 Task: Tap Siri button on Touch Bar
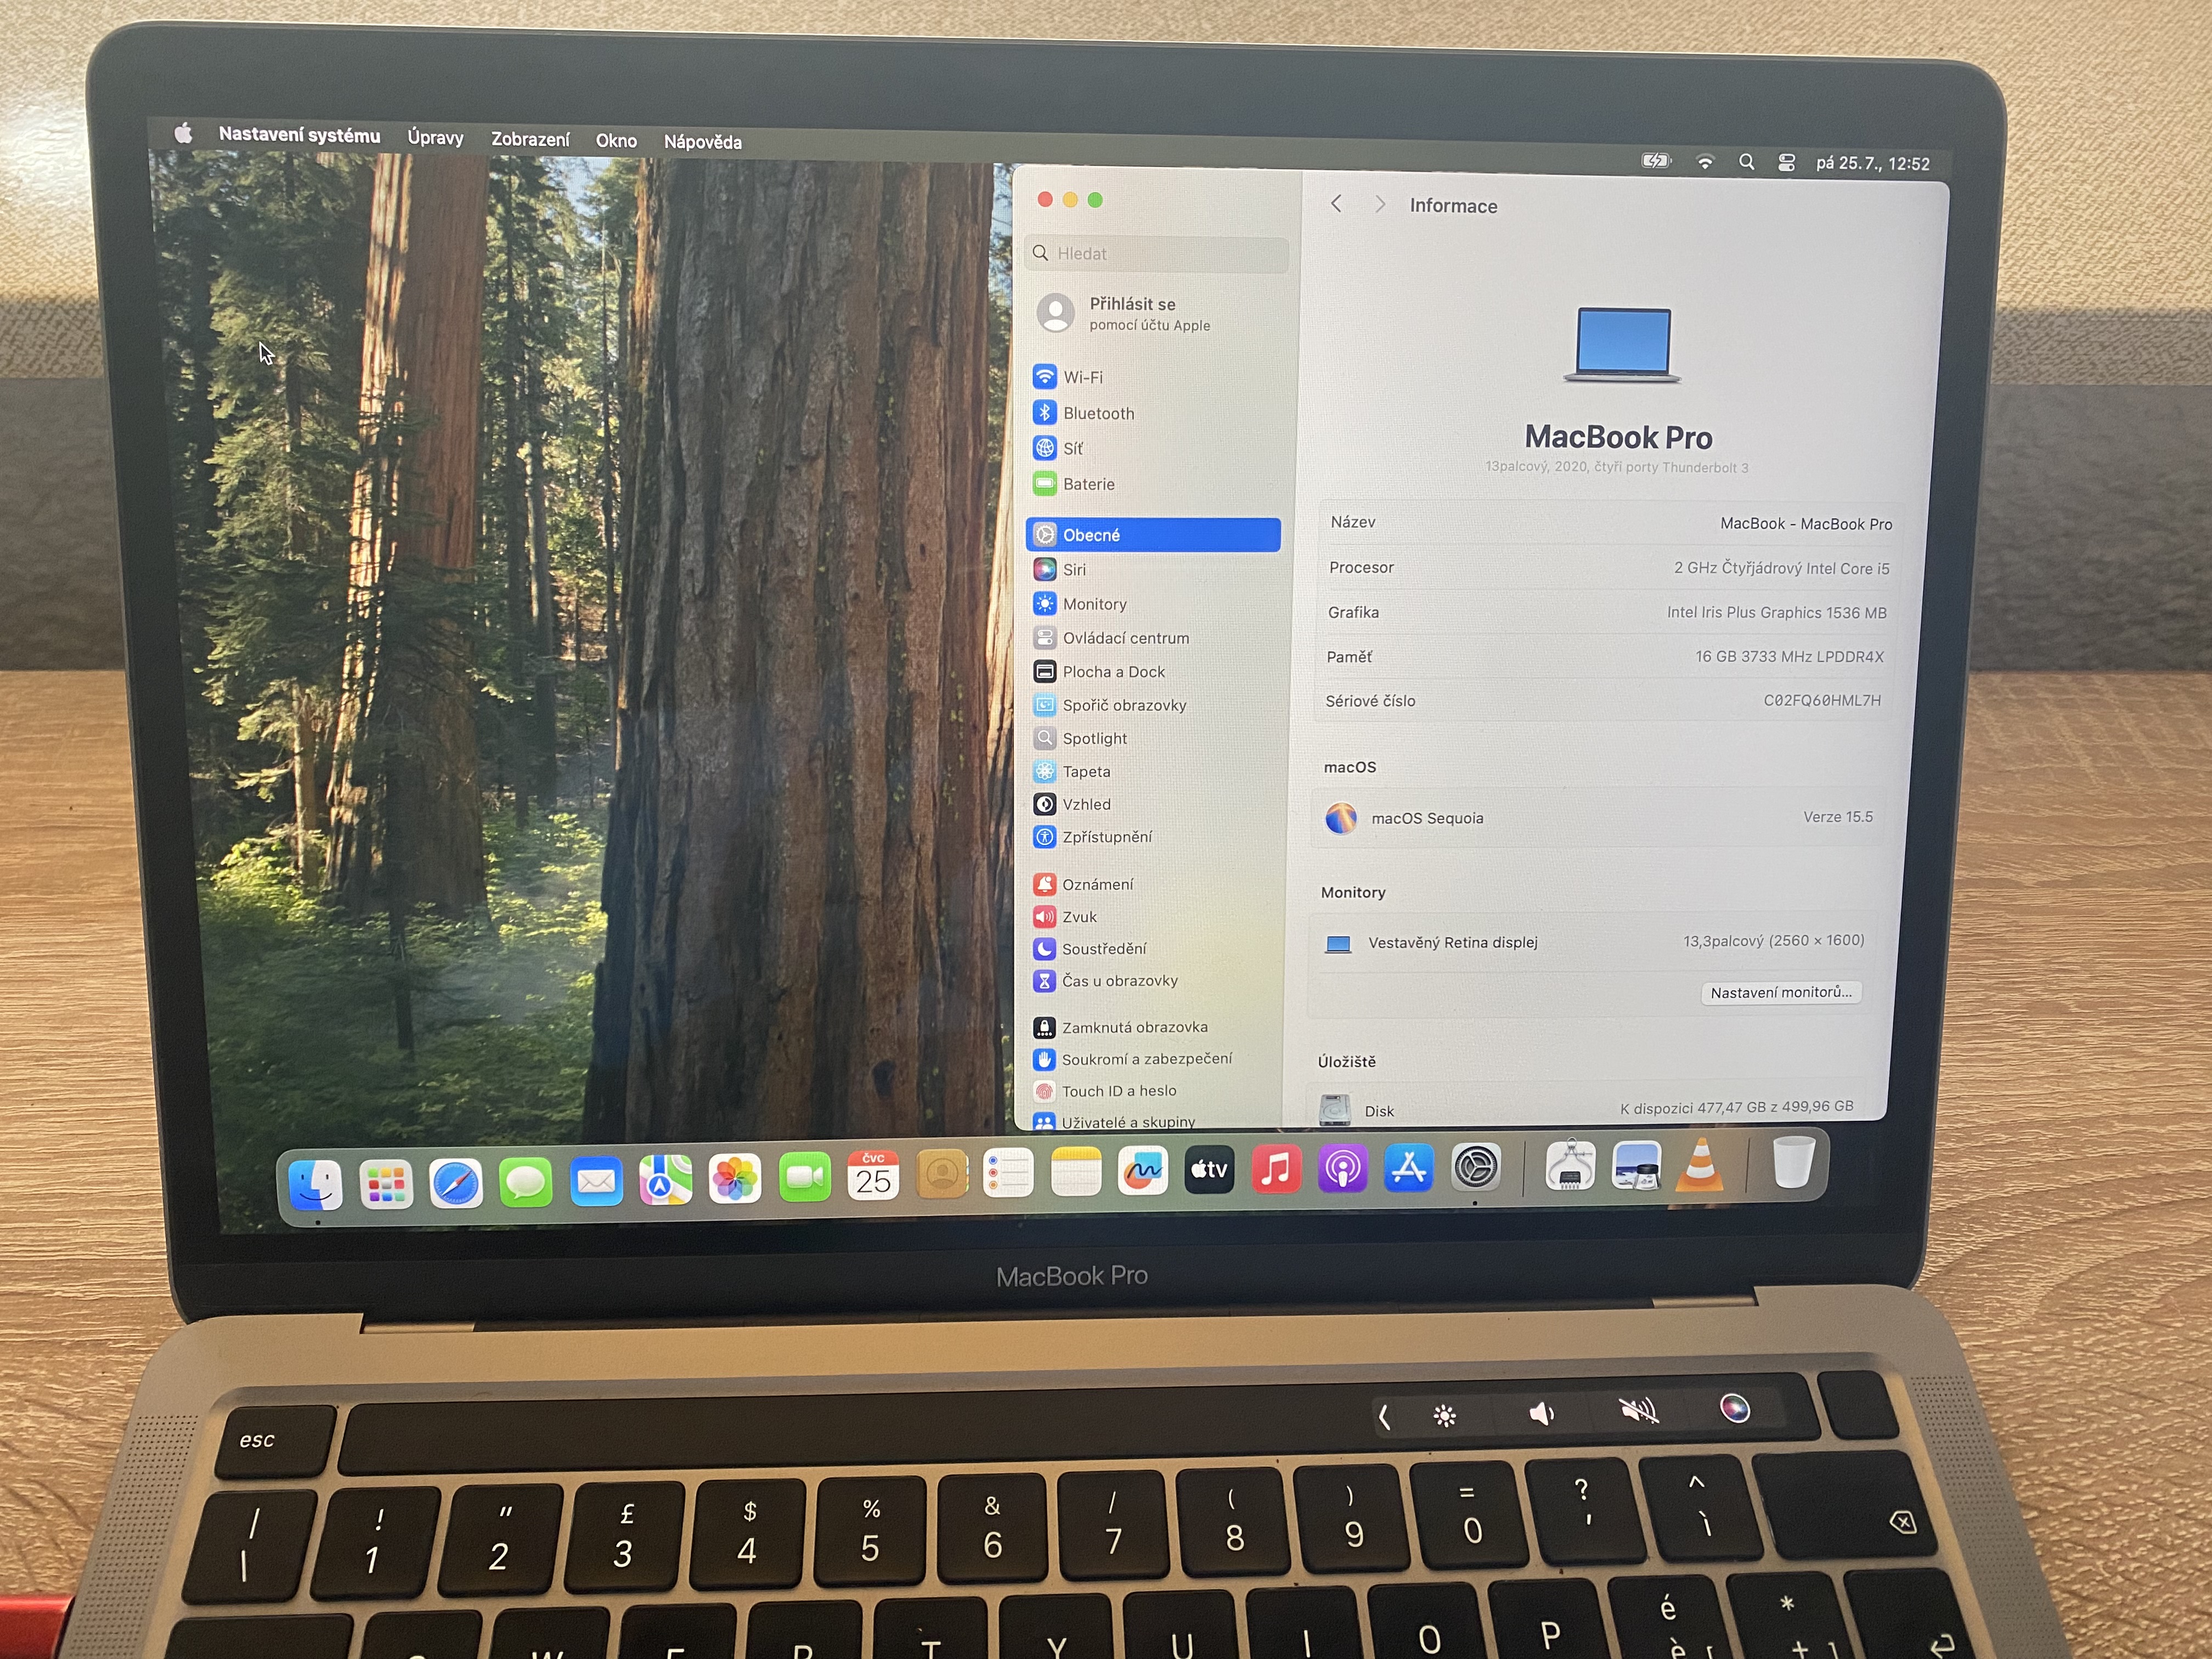tap(1735, 1408)
